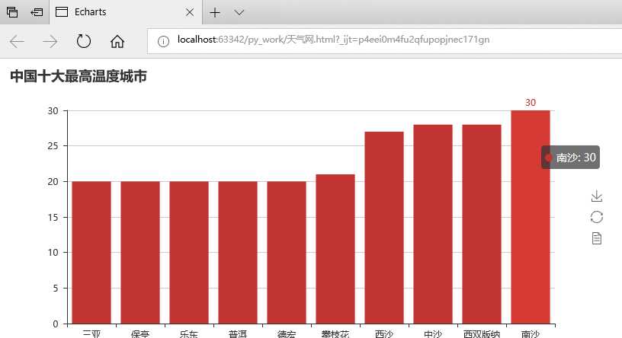This screenshot has height=338, width=622.
Task: Click the chart restore refresh icon
Action: [x=597, y=217]
